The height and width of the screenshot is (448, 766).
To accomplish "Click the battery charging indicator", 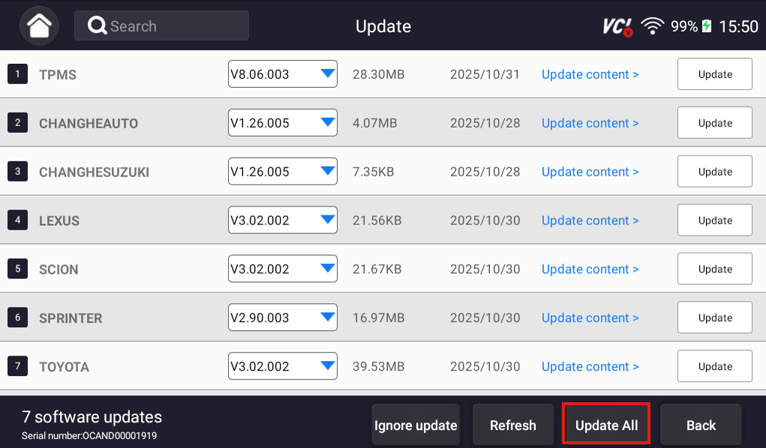I will [706, 25].
